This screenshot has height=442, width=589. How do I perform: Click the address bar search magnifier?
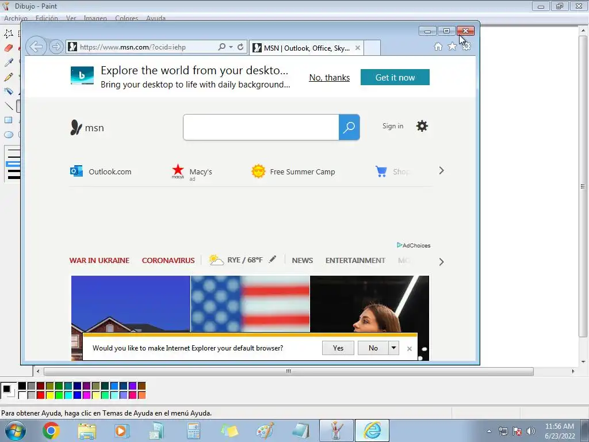221,47
